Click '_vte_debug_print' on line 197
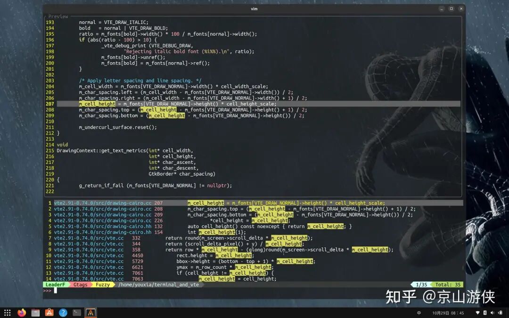Screen dimensions: 509x318 click(123, 46)
